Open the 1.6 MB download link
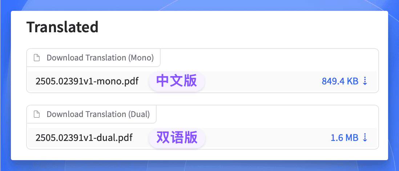 pyautogui.click(x=344, y=138)
